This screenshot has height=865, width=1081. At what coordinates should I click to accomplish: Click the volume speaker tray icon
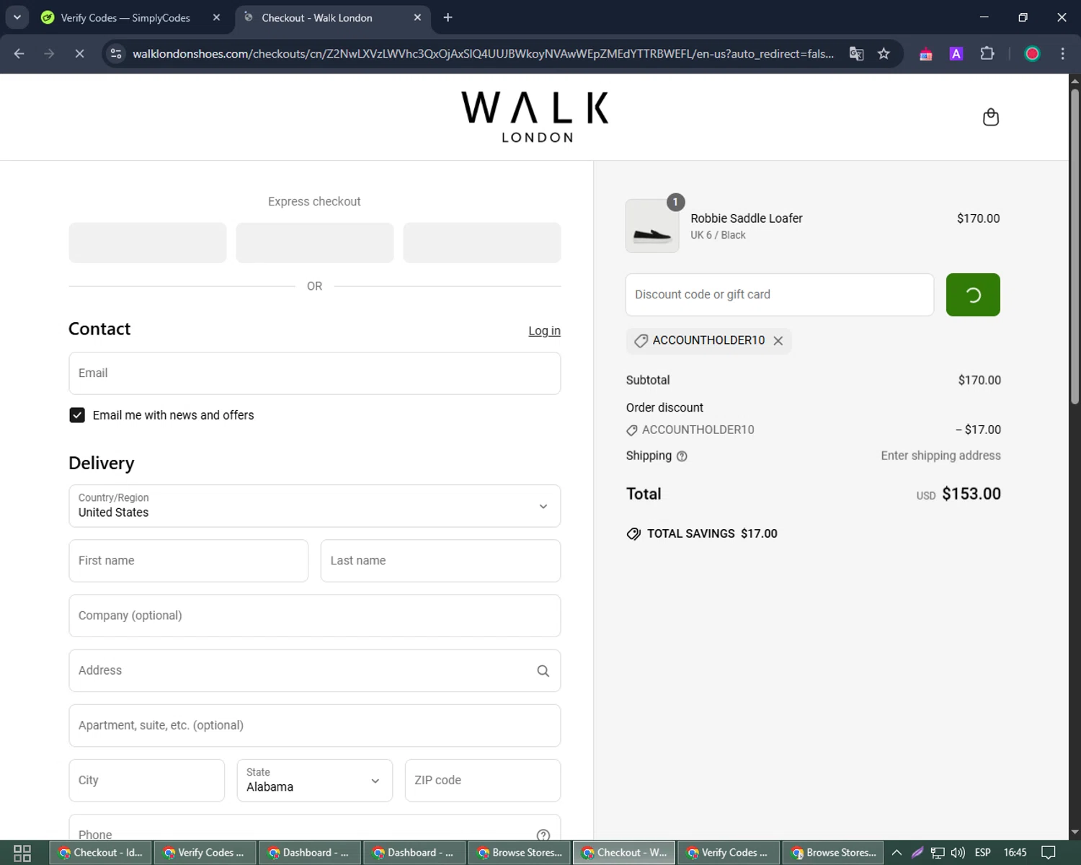[958, 853]
